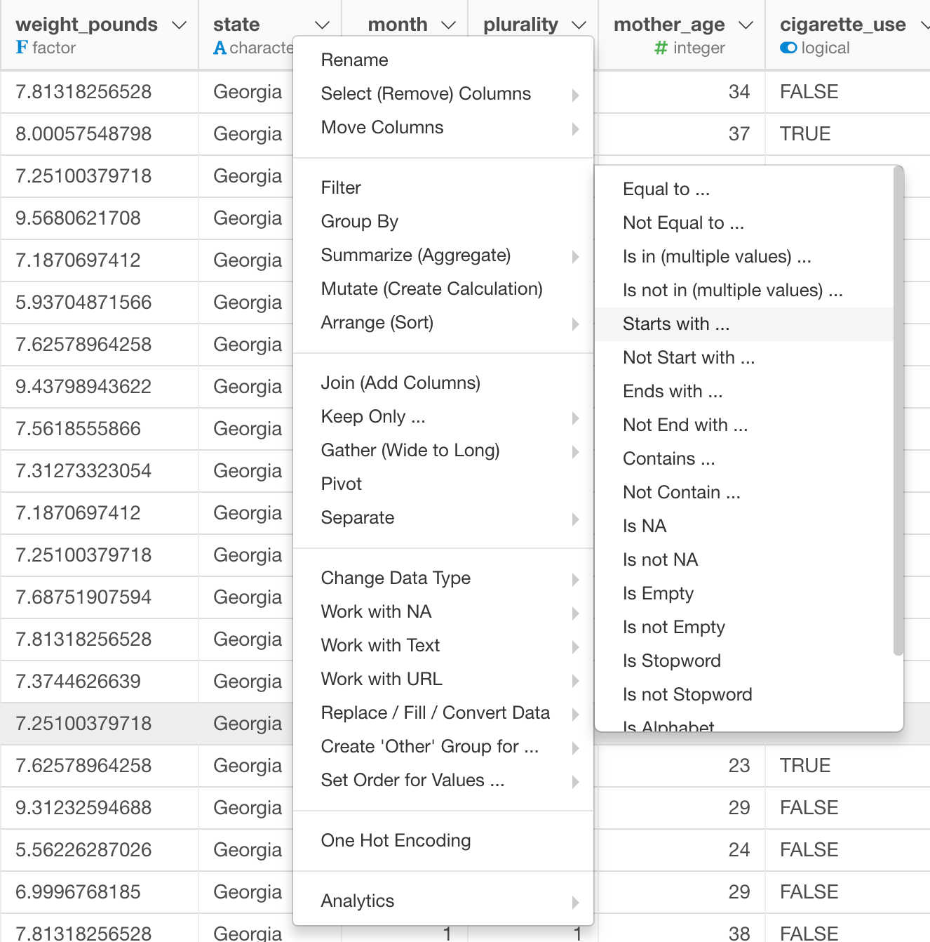Click the character type icon under state

[220, 48]
